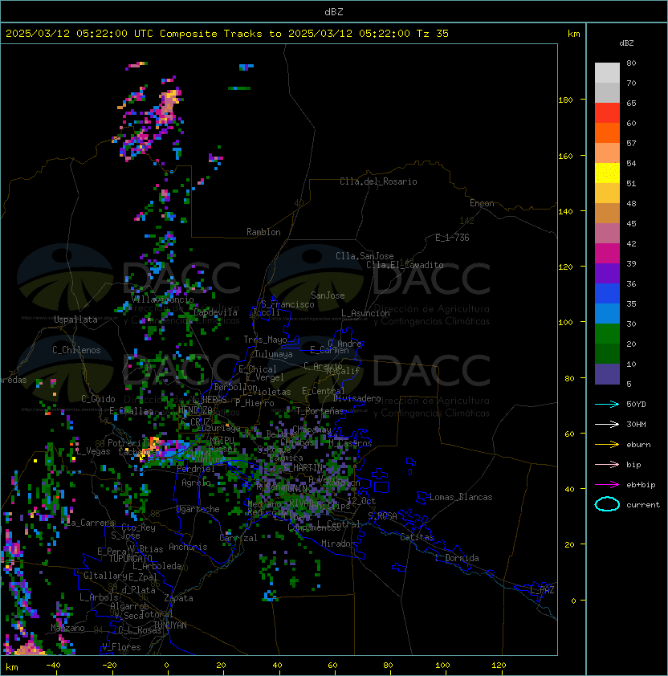Image resolution: width=668 pixels, height=676 pixels.
Task: Click the 'Mirador' map label
Action: (339, 544)
